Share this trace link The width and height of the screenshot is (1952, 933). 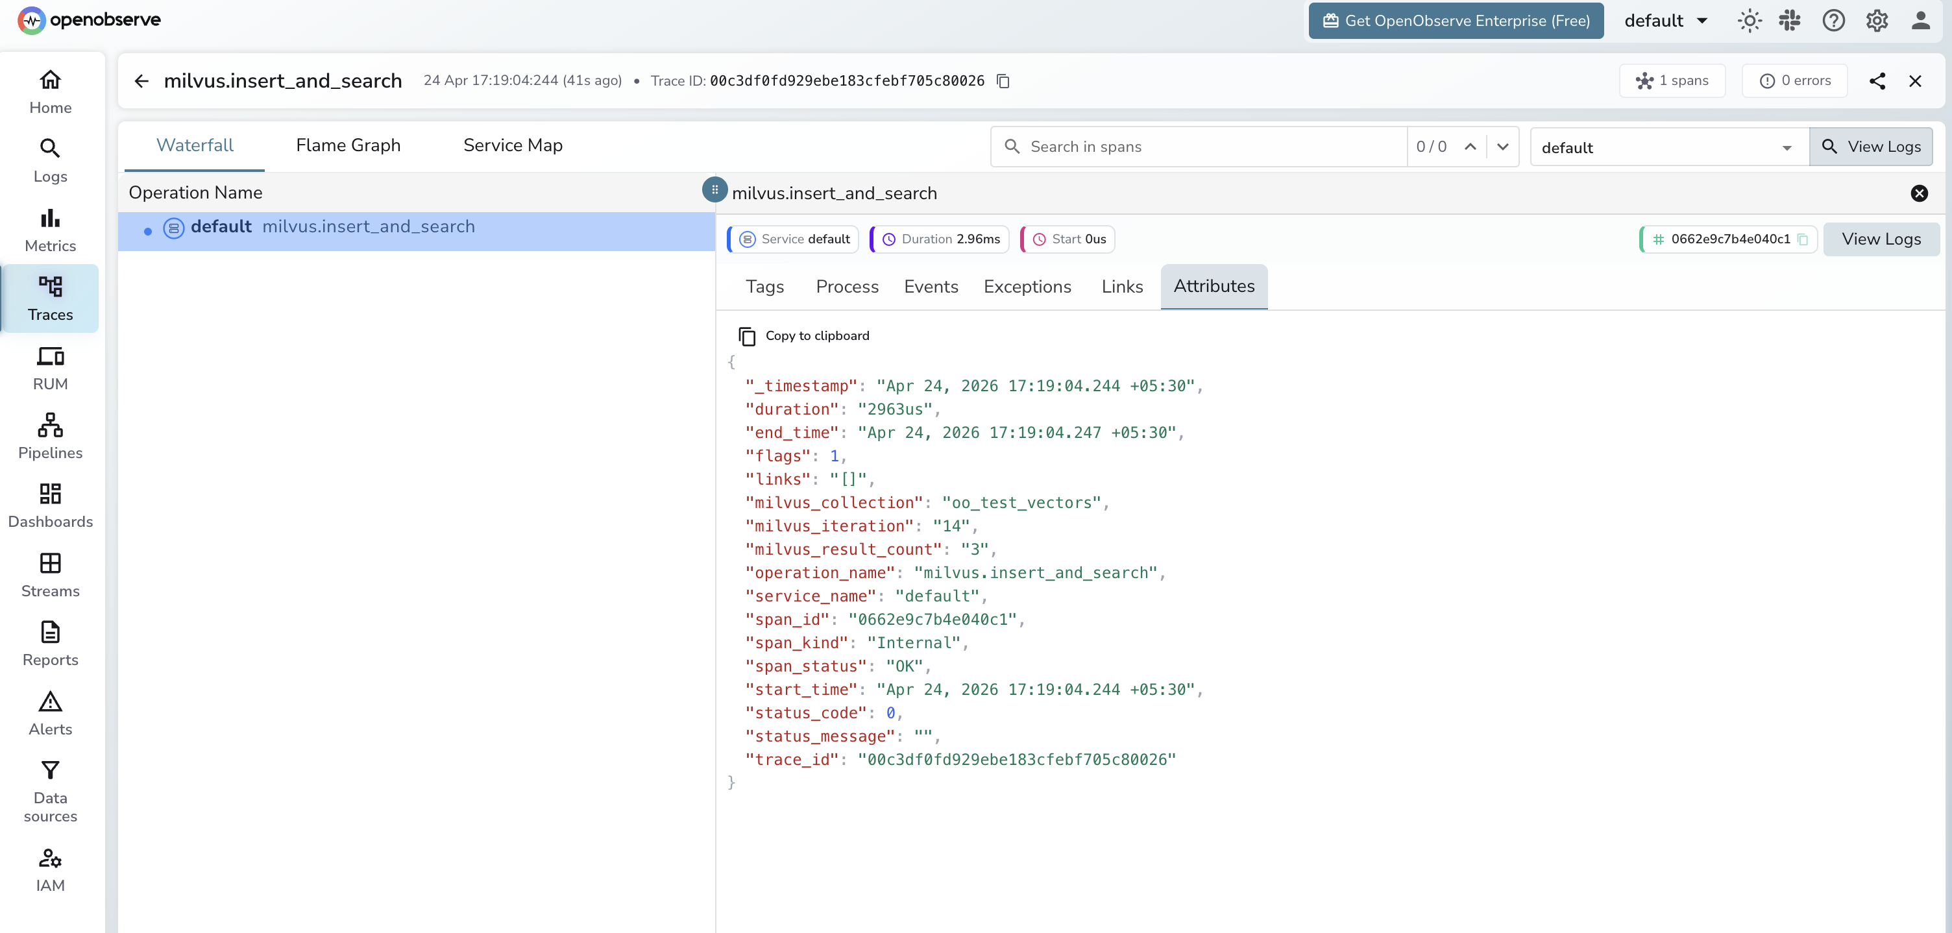coord(1877,81)
